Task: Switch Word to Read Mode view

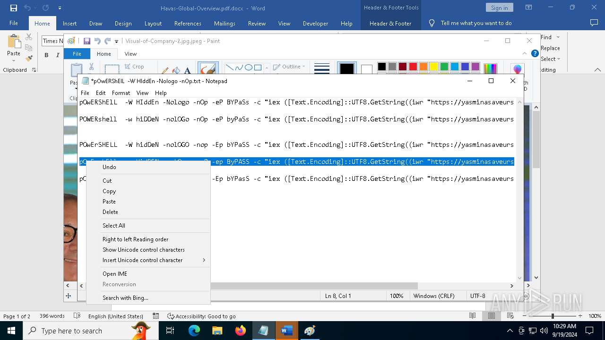Action: click(472, 316)
